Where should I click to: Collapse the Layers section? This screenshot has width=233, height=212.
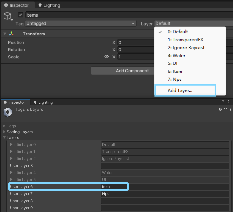point(4,138)
